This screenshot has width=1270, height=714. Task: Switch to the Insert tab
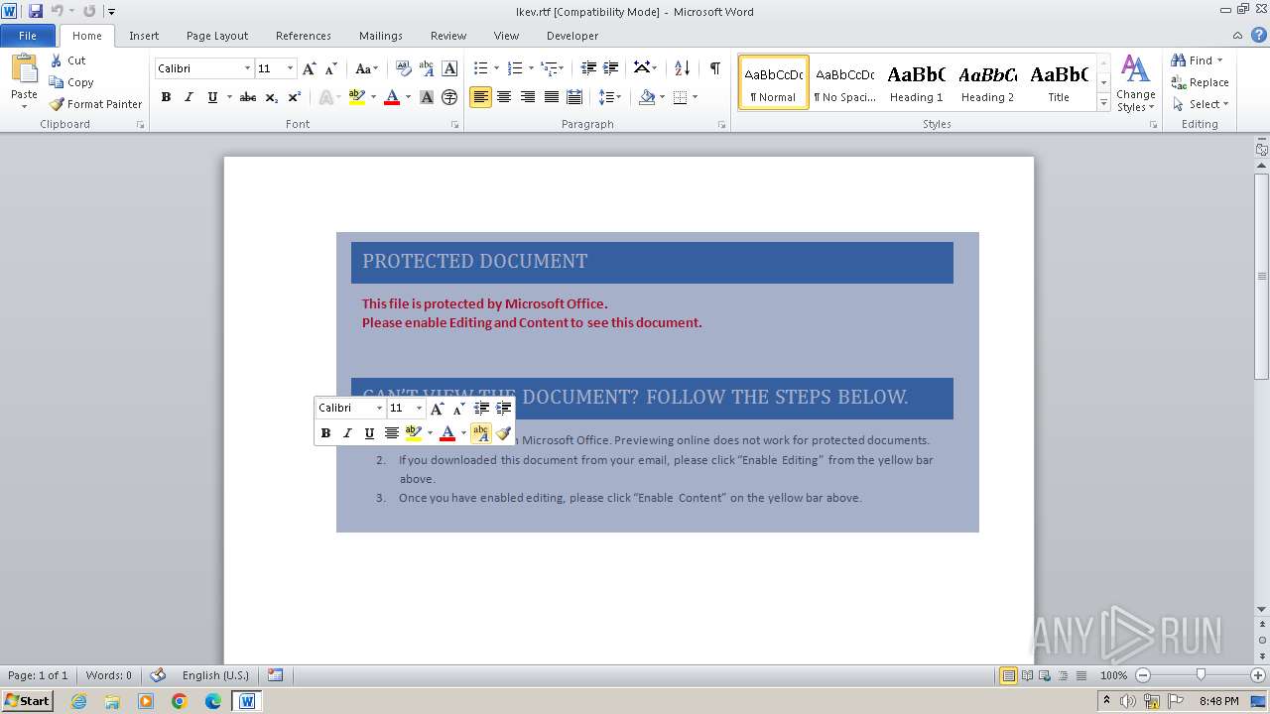tap(144, 36)
